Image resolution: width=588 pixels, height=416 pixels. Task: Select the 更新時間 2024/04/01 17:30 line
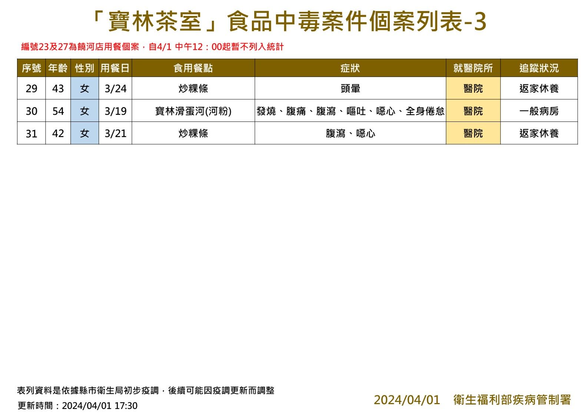pyautogui.click(x=77, y=406)
